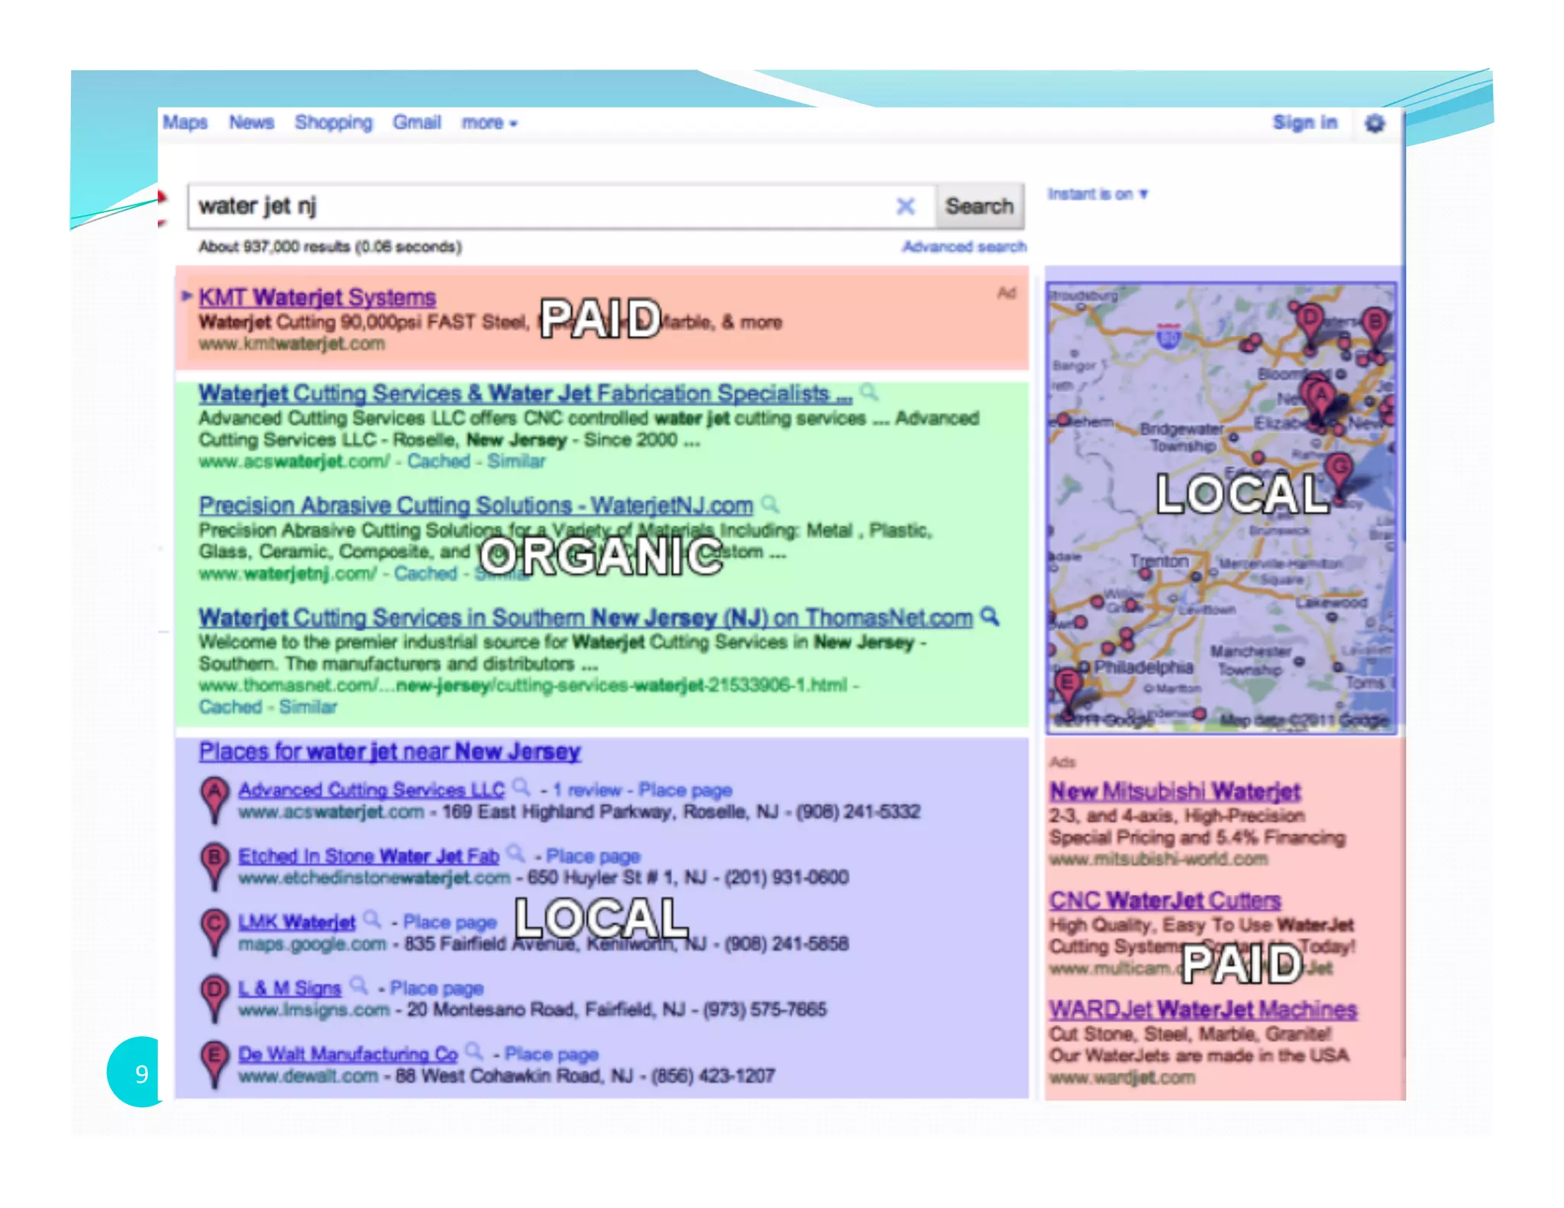Click preview magnifier next to WaterjetNJ.com result
This screenshot has height=1208, width=1564.
click(x=771, y=504)
